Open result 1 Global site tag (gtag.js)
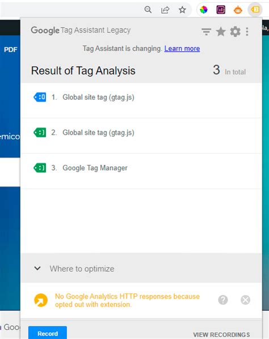The height and width of the screenshot is (339, 269). point(141,100)
